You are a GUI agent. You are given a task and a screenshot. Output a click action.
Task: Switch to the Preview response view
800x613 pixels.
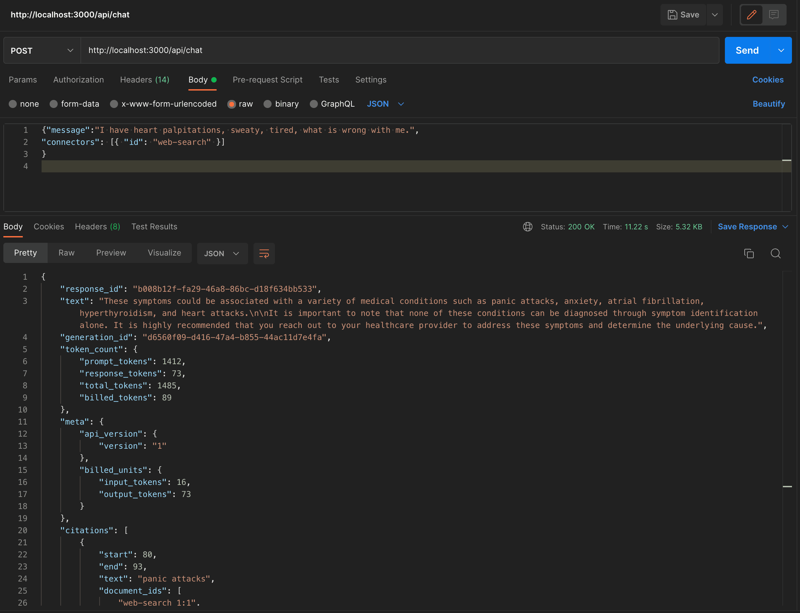[111, 253]
